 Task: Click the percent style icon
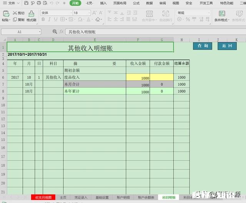[188, 19]
